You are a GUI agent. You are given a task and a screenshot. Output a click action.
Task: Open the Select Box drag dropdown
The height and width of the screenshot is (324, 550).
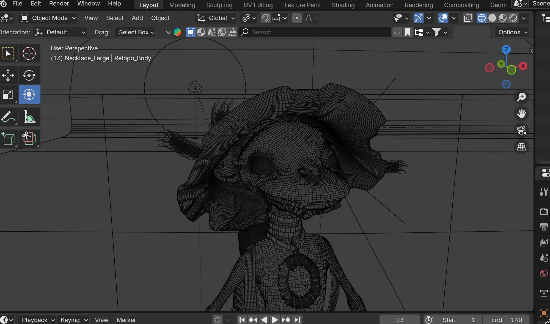[x=136, y=32]
